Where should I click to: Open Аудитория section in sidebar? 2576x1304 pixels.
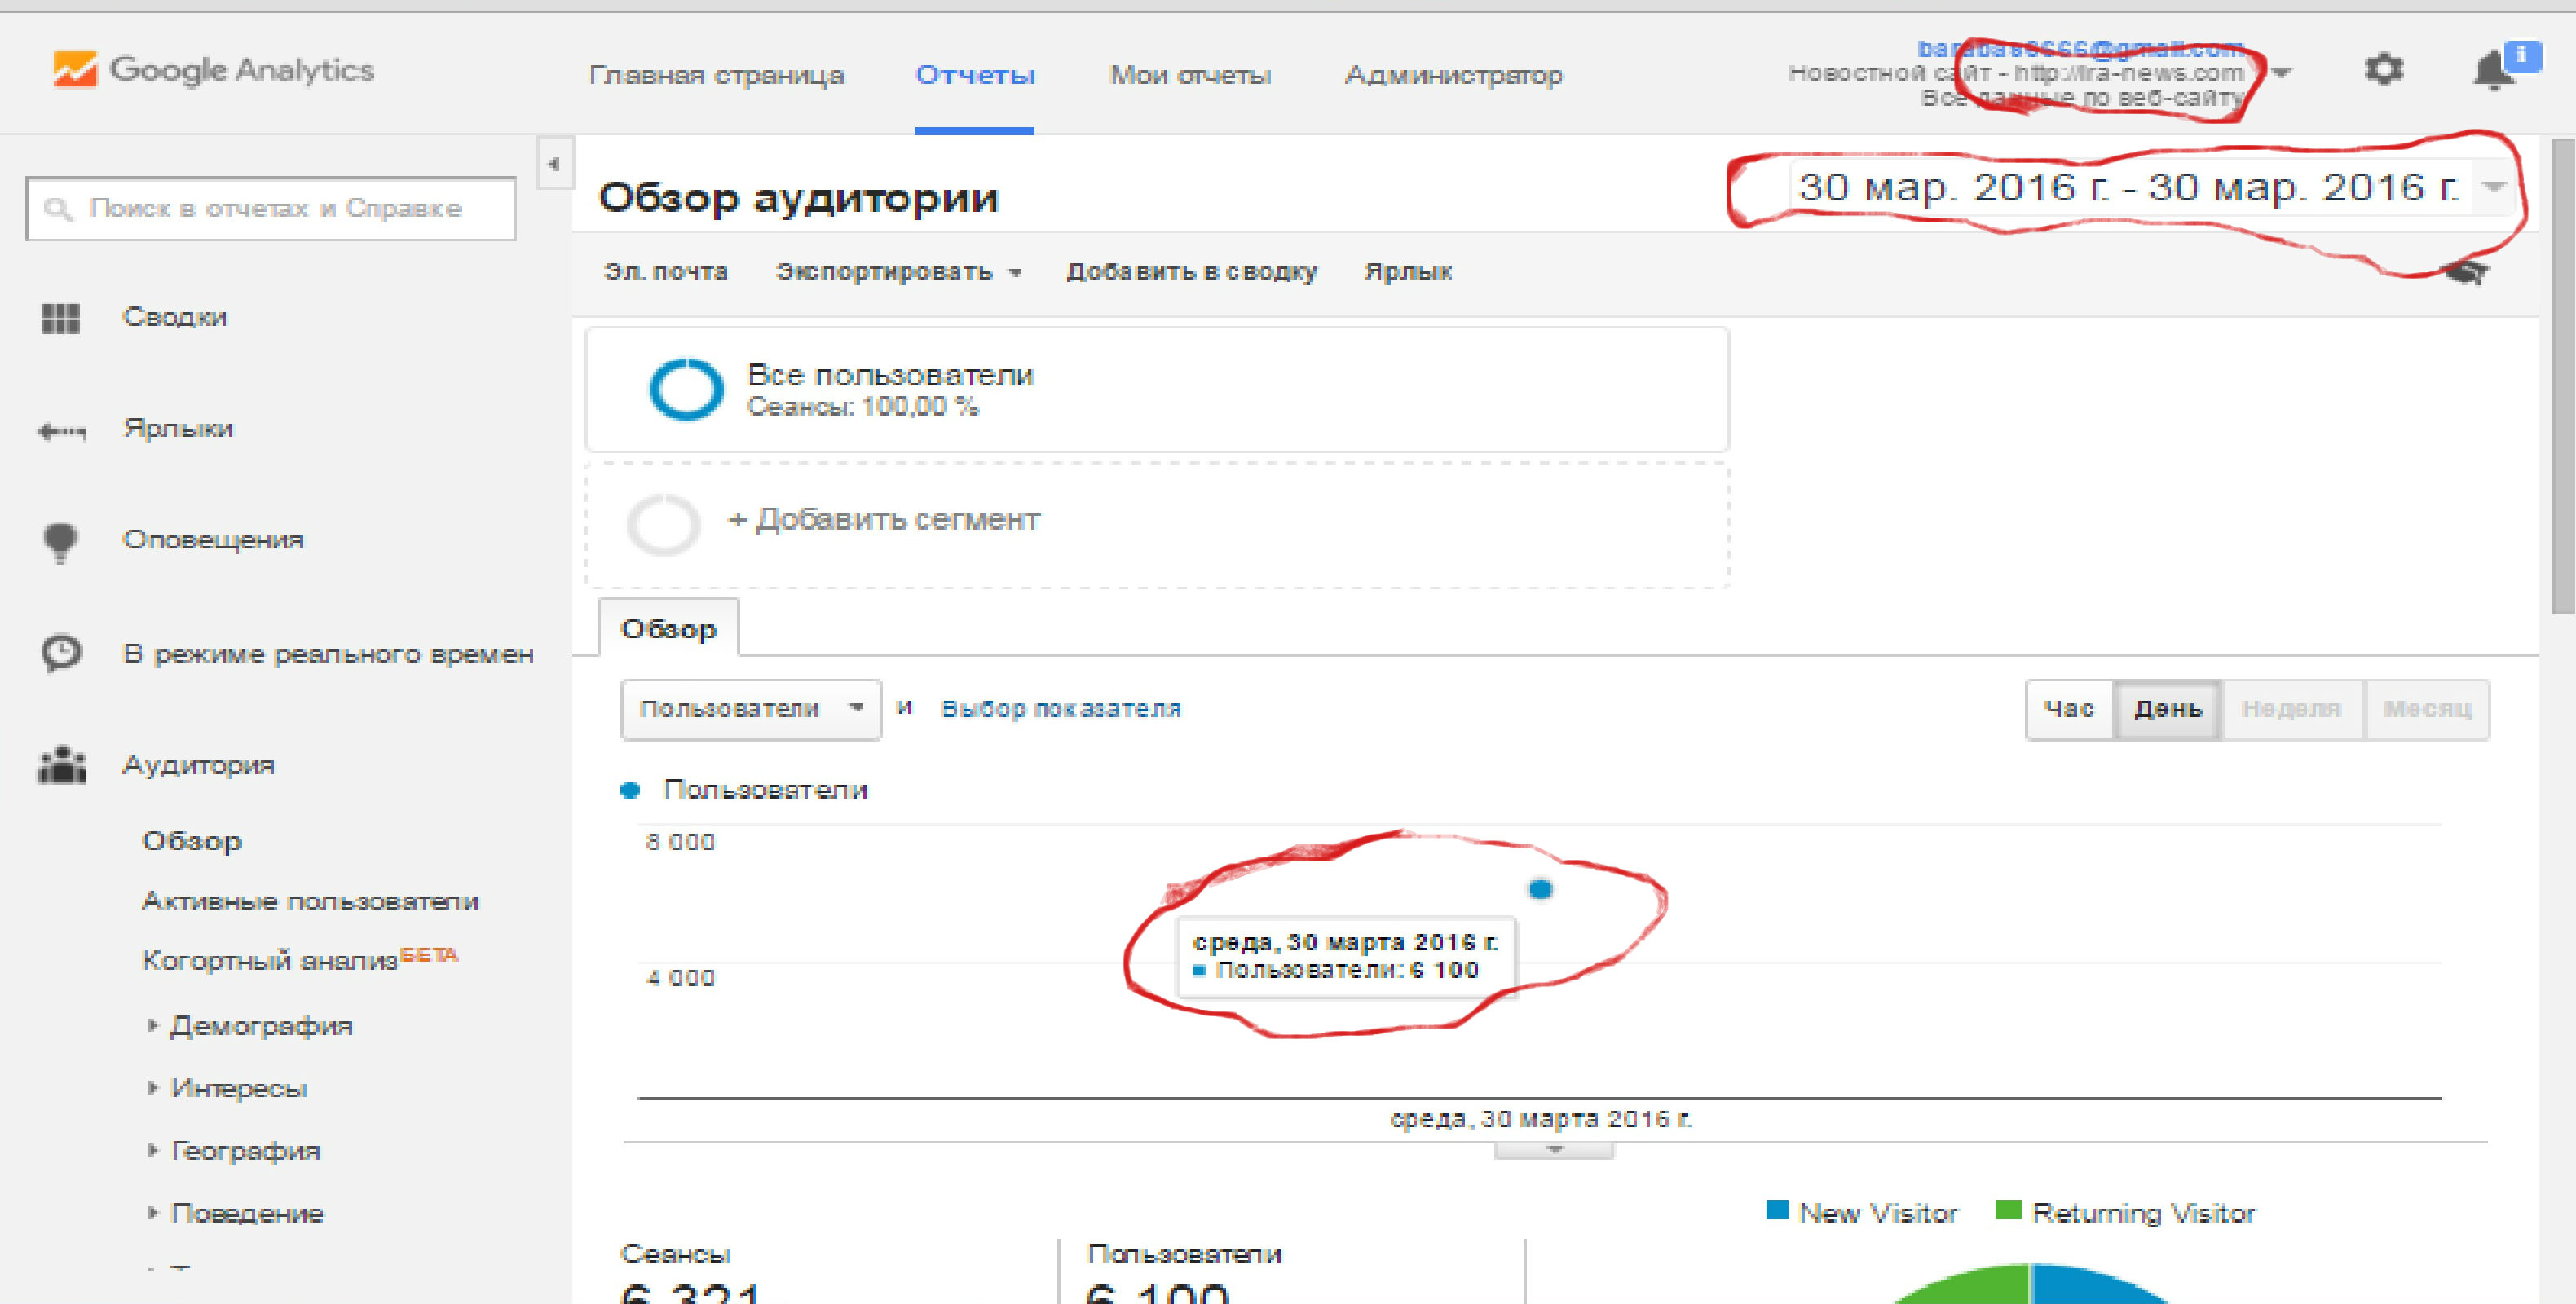(198, 765)
